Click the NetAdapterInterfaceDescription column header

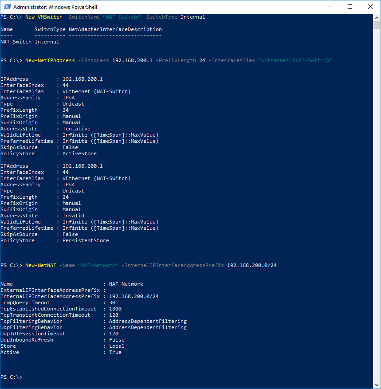click(115, 29)
